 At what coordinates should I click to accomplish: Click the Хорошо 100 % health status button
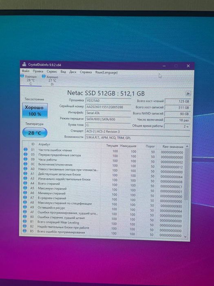pos(35,111)
